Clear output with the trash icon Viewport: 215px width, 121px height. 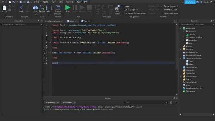tap(171, 103)
